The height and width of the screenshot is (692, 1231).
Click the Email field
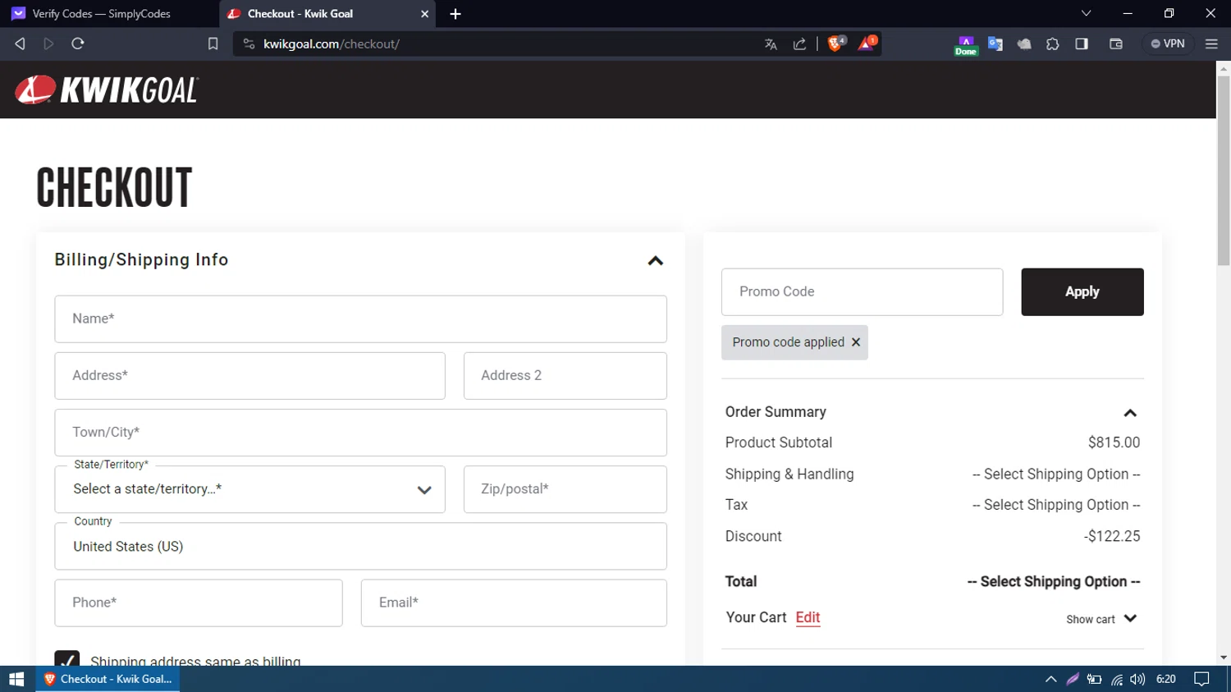[514, 603]
